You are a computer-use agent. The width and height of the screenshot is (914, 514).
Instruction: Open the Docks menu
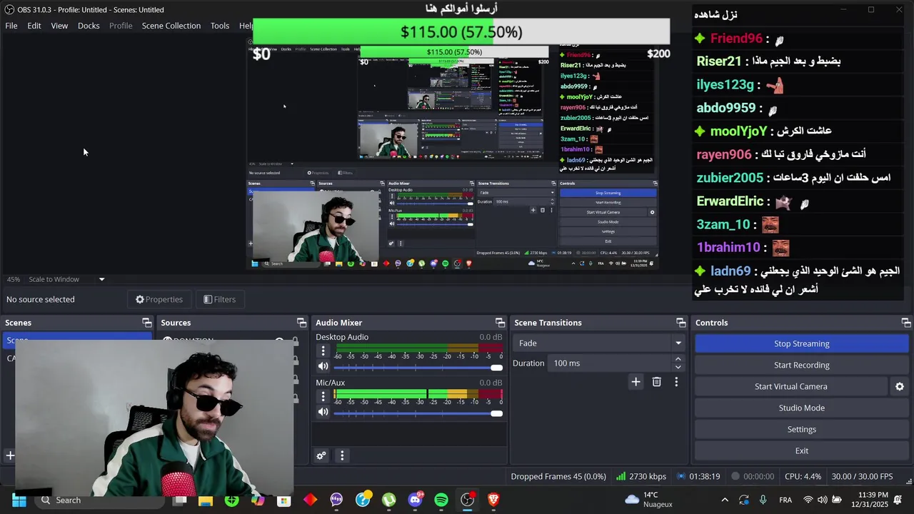[x=89, y=26]
